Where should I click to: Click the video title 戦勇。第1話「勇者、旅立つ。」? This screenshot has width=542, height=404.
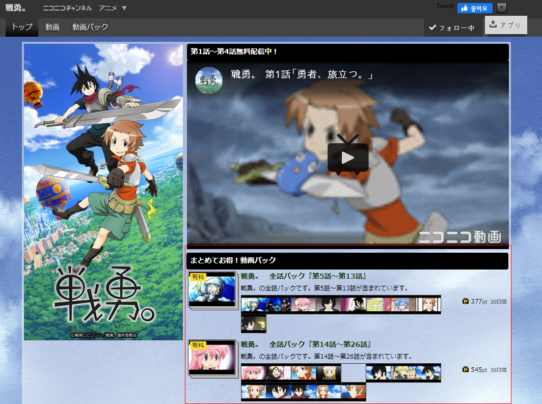[302, 74]
